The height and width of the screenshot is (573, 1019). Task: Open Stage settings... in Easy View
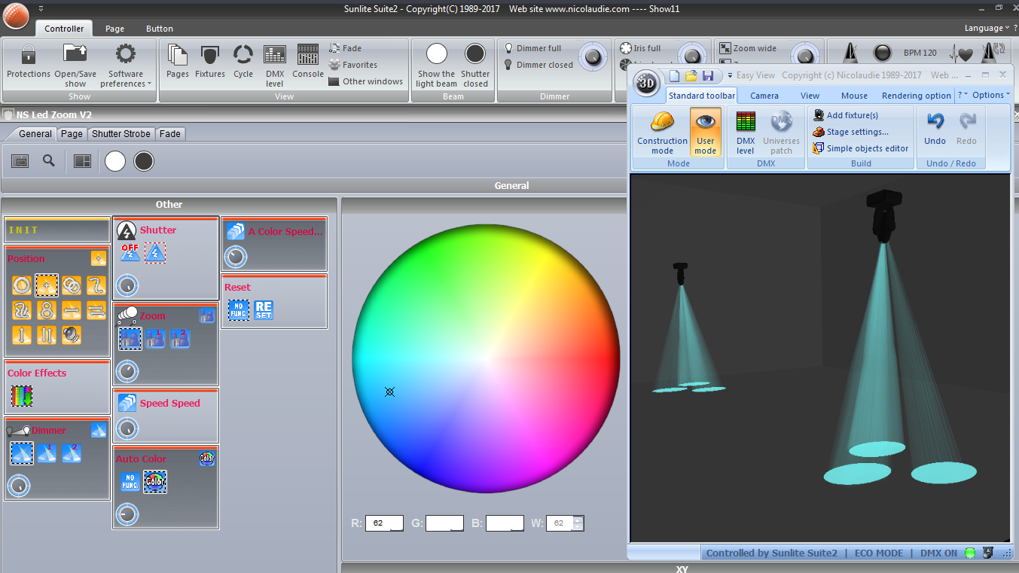tap(851, 132)
